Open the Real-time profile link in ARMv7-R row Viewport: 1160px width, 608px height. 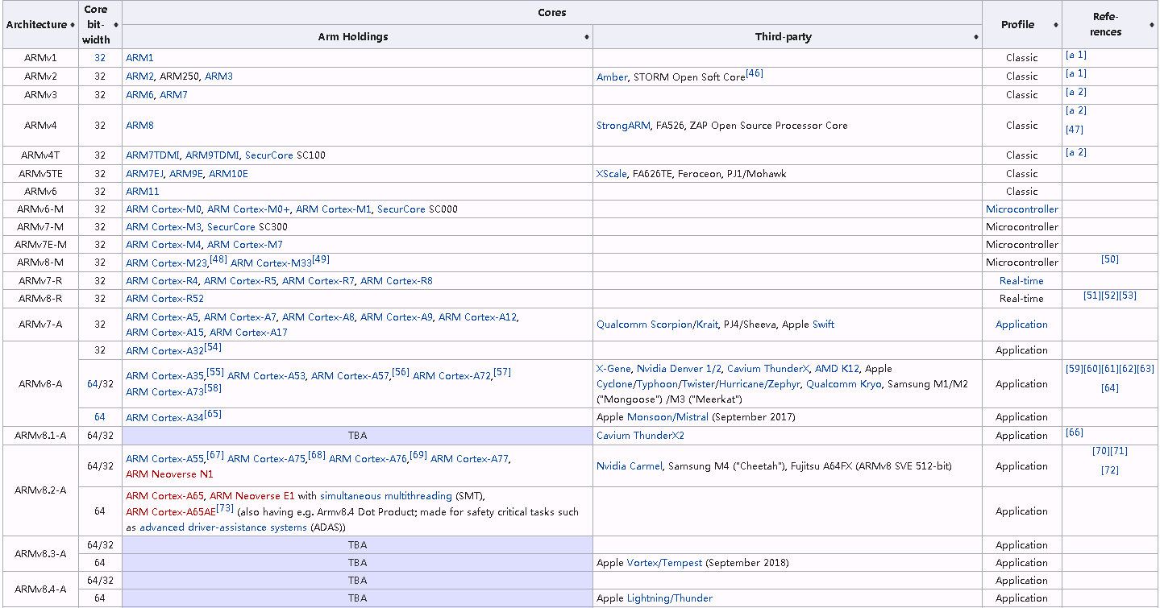point(1021,281)
